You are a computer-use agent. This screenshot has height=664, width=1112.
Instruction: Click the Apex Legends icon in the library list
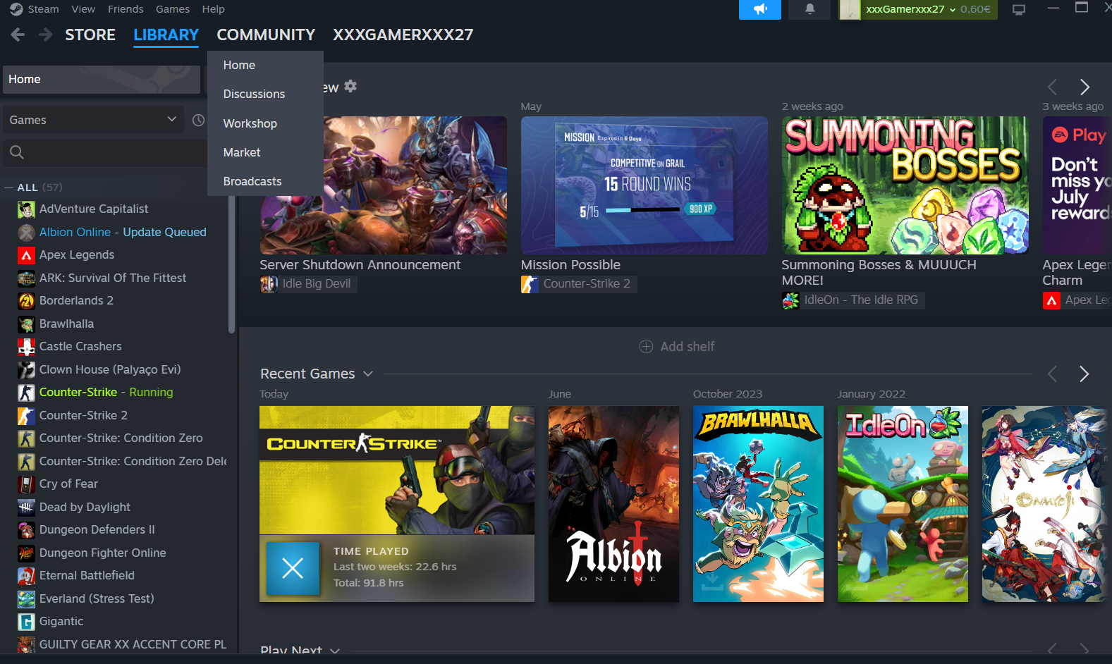[x=26, y=255]
